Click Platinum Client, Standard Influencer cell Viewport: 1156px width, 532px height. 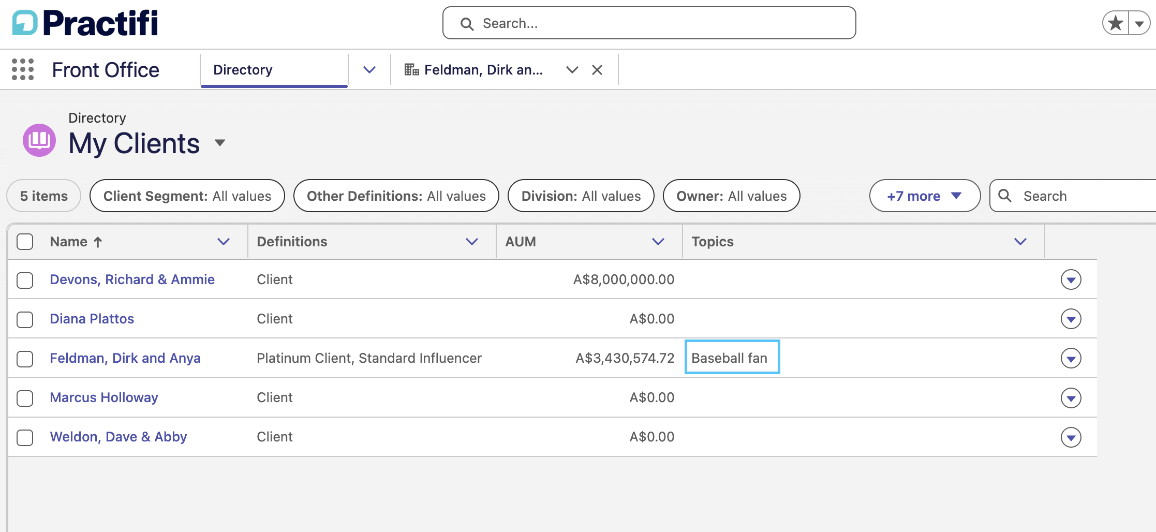(x=369, y=358)
